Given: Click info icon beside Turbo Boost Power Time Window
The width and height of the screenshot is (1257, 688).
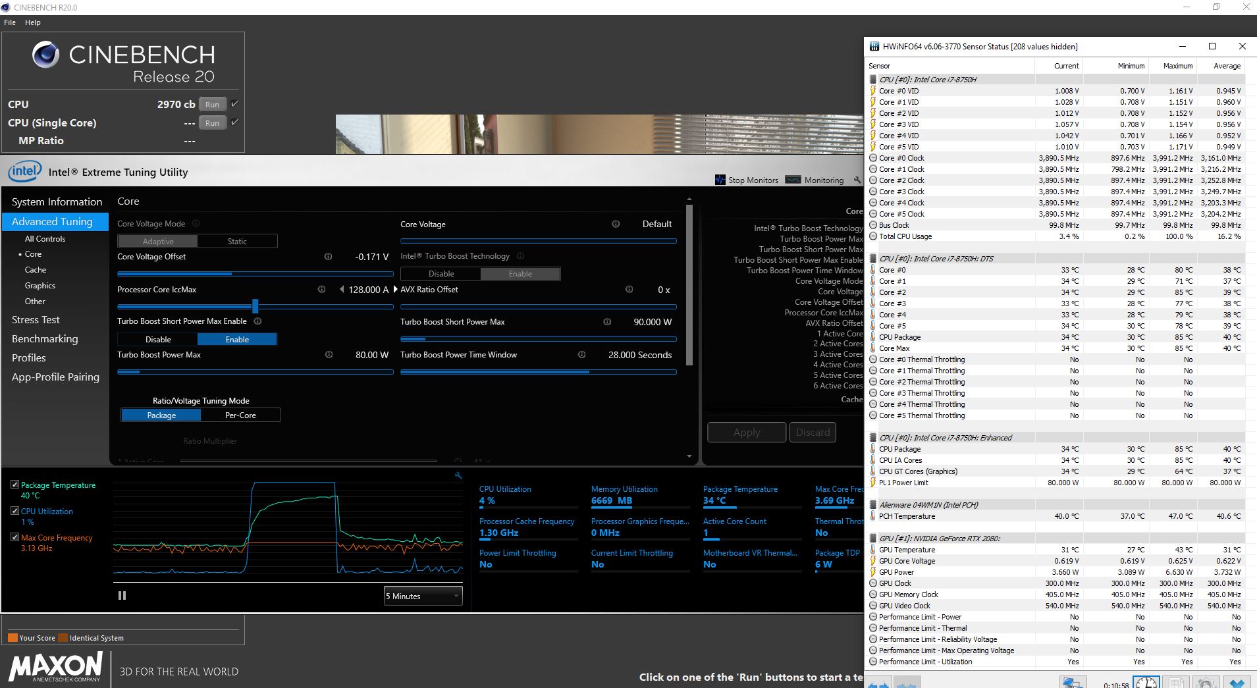Looking at the screenshot, I should pyautogui.click(x=581, y=355).
